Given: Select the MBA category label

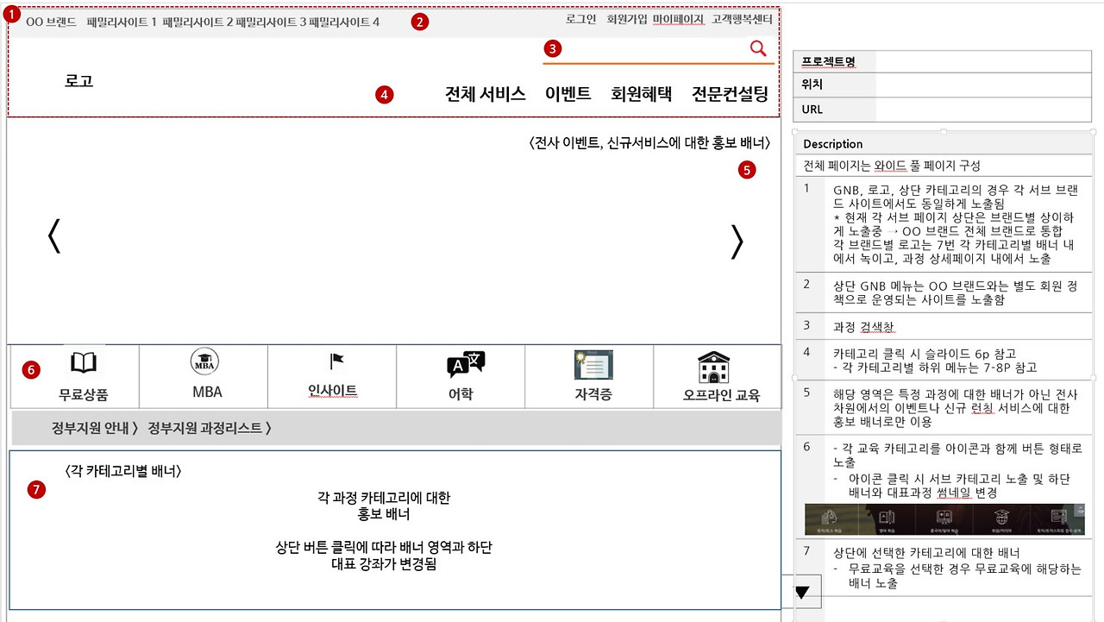Looking at the screenshot, I should pos(207,392).
